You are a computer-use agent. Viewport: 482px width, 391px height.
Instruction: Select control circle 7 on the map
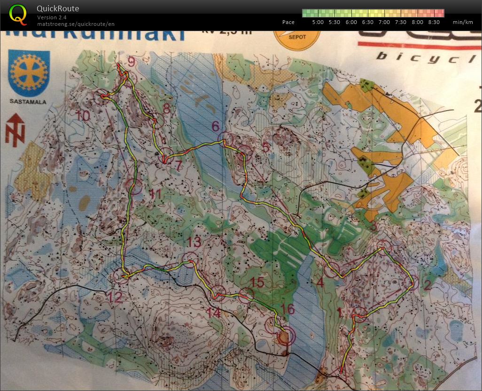(x=165, y=156)
